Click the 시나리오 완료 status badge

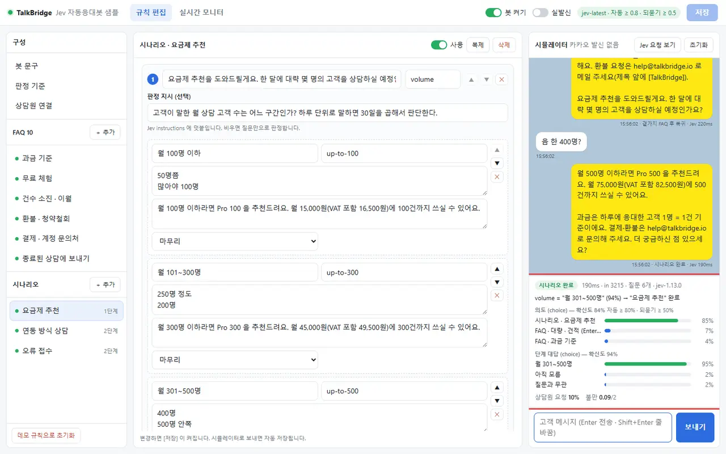tap(556, 285)
